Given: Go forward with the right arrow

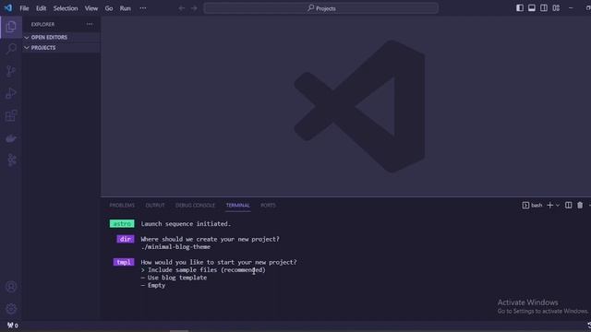Looking at the screenshot, I should (194, 8).
